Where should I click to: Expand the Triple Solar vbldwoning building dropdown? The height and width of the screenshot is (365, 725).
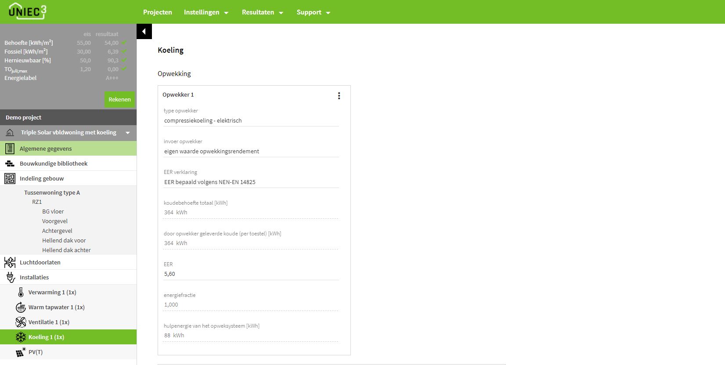click(x=128, y=133)
